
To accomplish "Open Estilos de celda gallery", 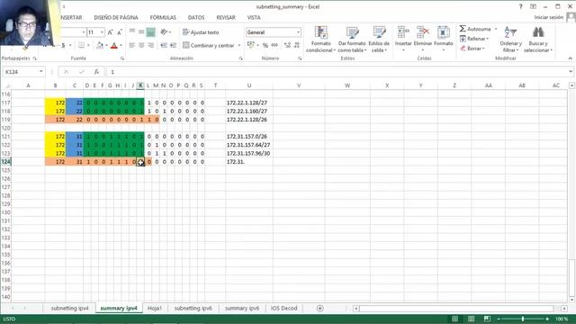I will pyautogui.click(x=379, y=40).
